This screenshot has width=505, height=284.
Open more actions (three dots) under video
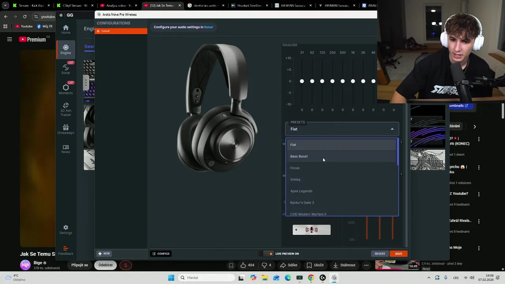366,265
